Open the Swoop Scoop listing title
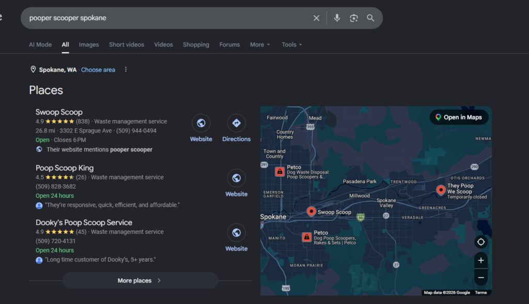The image size is (529, 304). [59, 112]
